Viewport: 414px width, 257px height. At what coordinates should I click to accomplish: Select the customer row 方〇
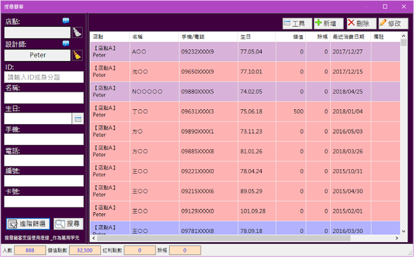click(x=245, y=131)
